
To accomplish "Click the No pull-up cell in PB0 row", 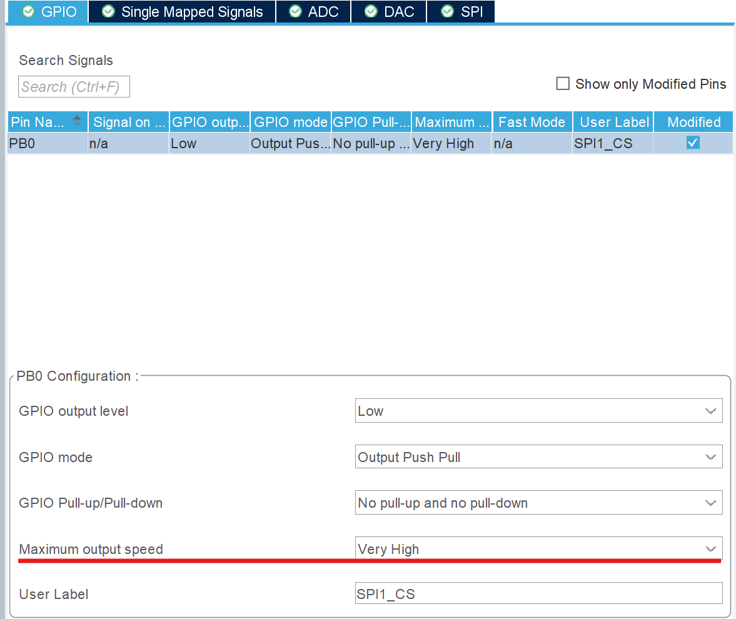I will pyautogui.click(x=371, y=143).
